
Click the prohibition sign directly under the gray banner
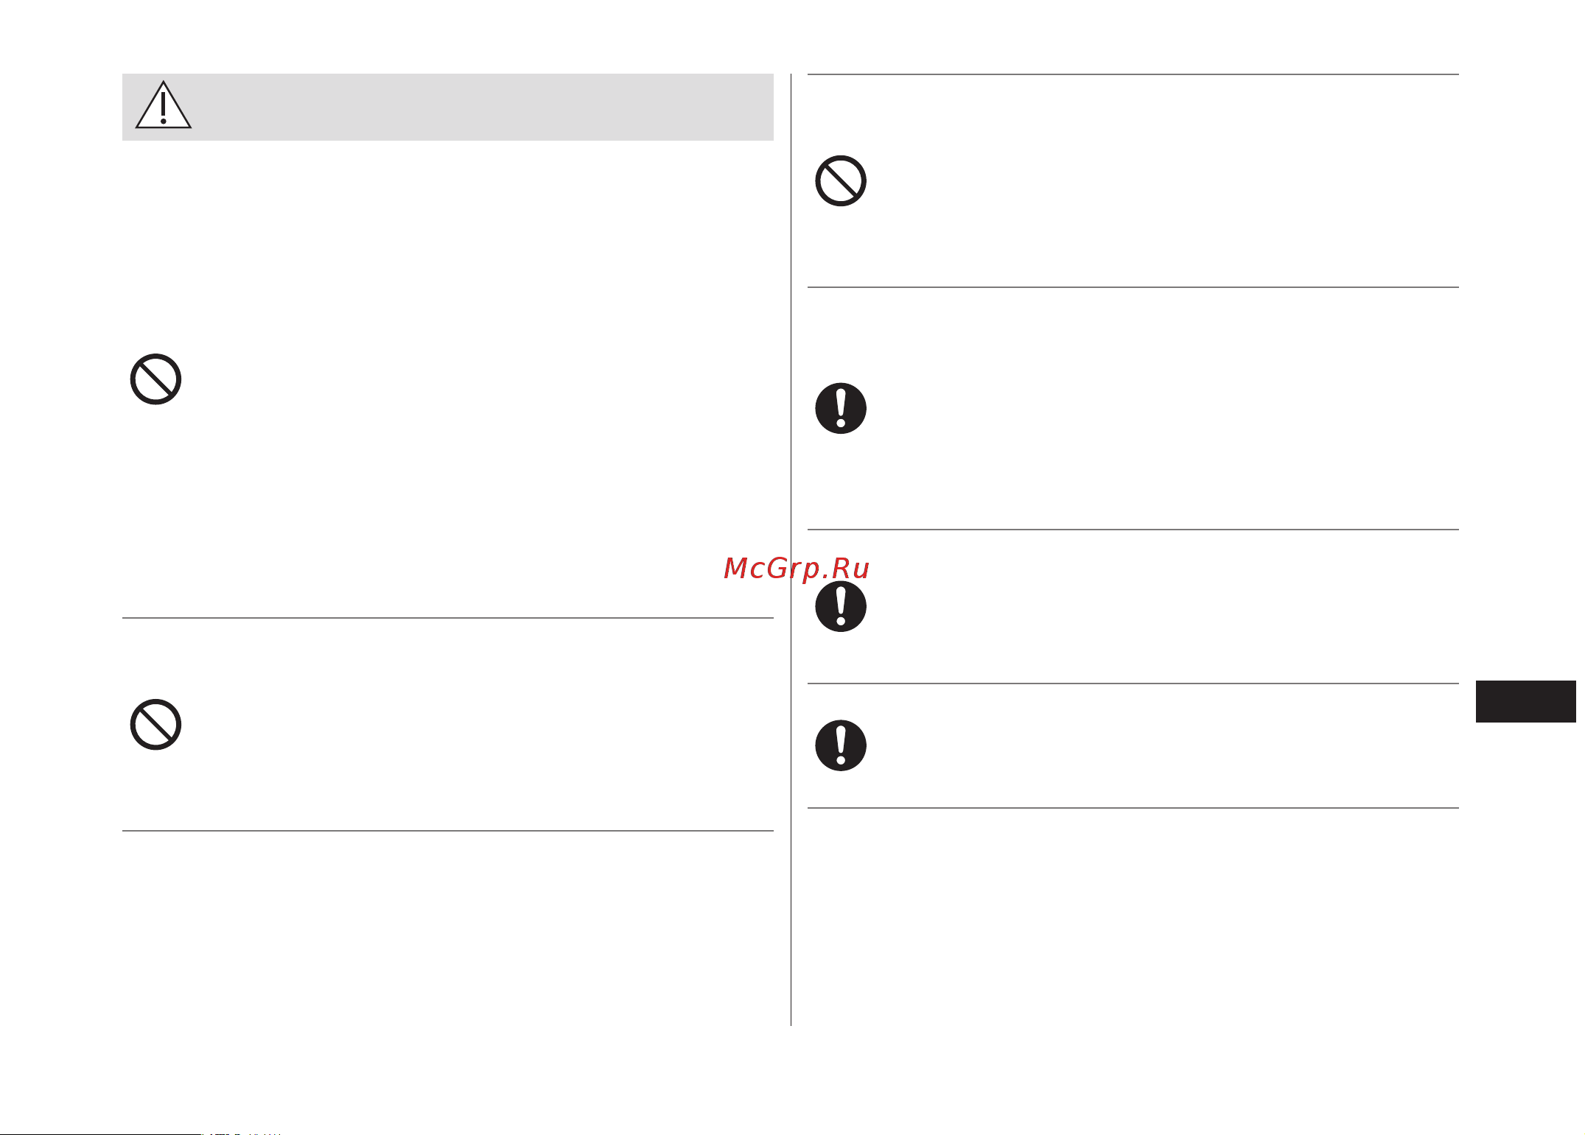(x=155, y=379)
